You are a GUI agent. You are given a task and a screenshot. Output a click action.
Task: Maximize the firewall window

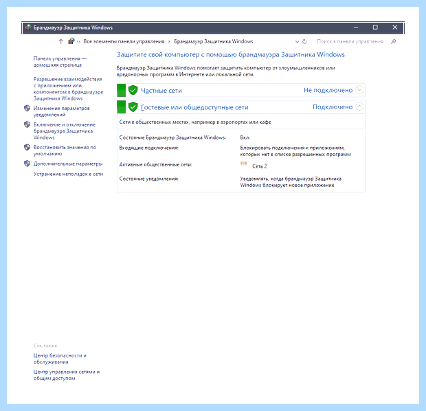pyautogui.click(x=375, y=27)
